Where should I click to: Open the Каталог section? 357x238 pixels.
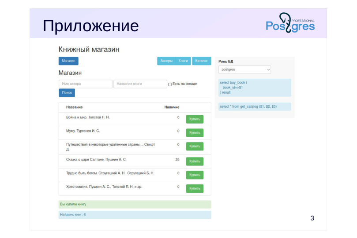pyautogui.click(x=202, y=61)
